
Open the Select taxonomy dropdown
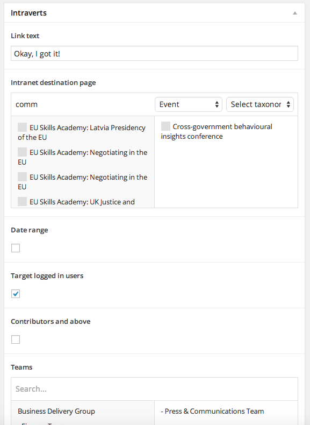tap(260, 104)
